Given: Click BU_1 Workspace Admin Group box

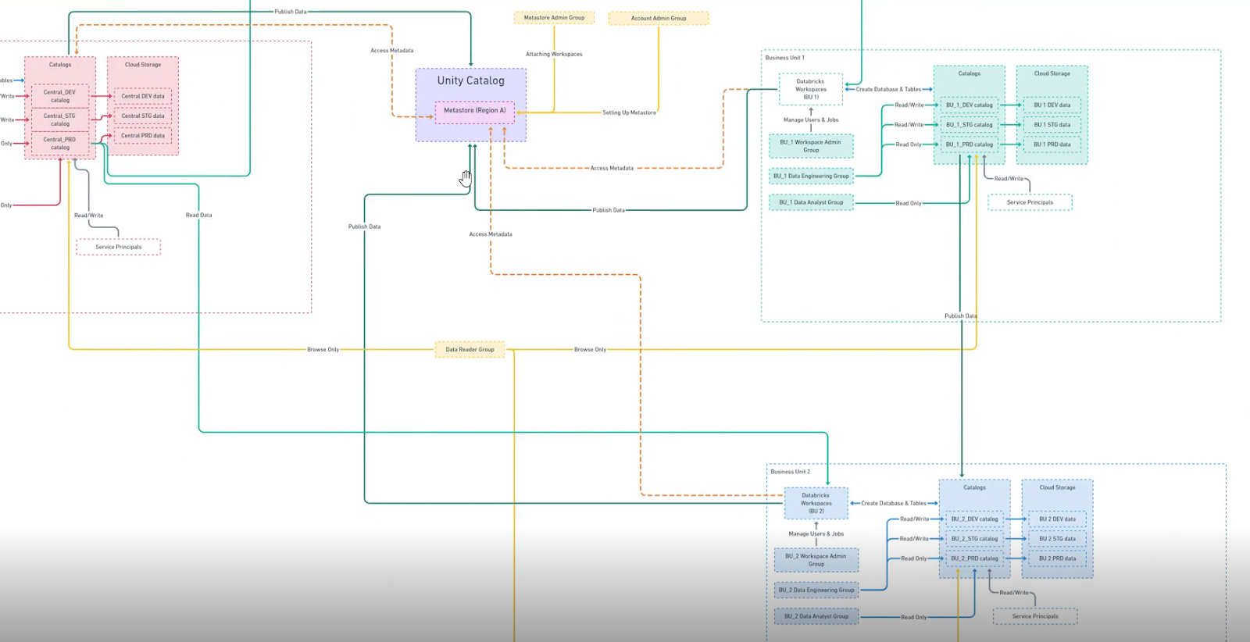Looking at the screenshot, I should [811, 146].
